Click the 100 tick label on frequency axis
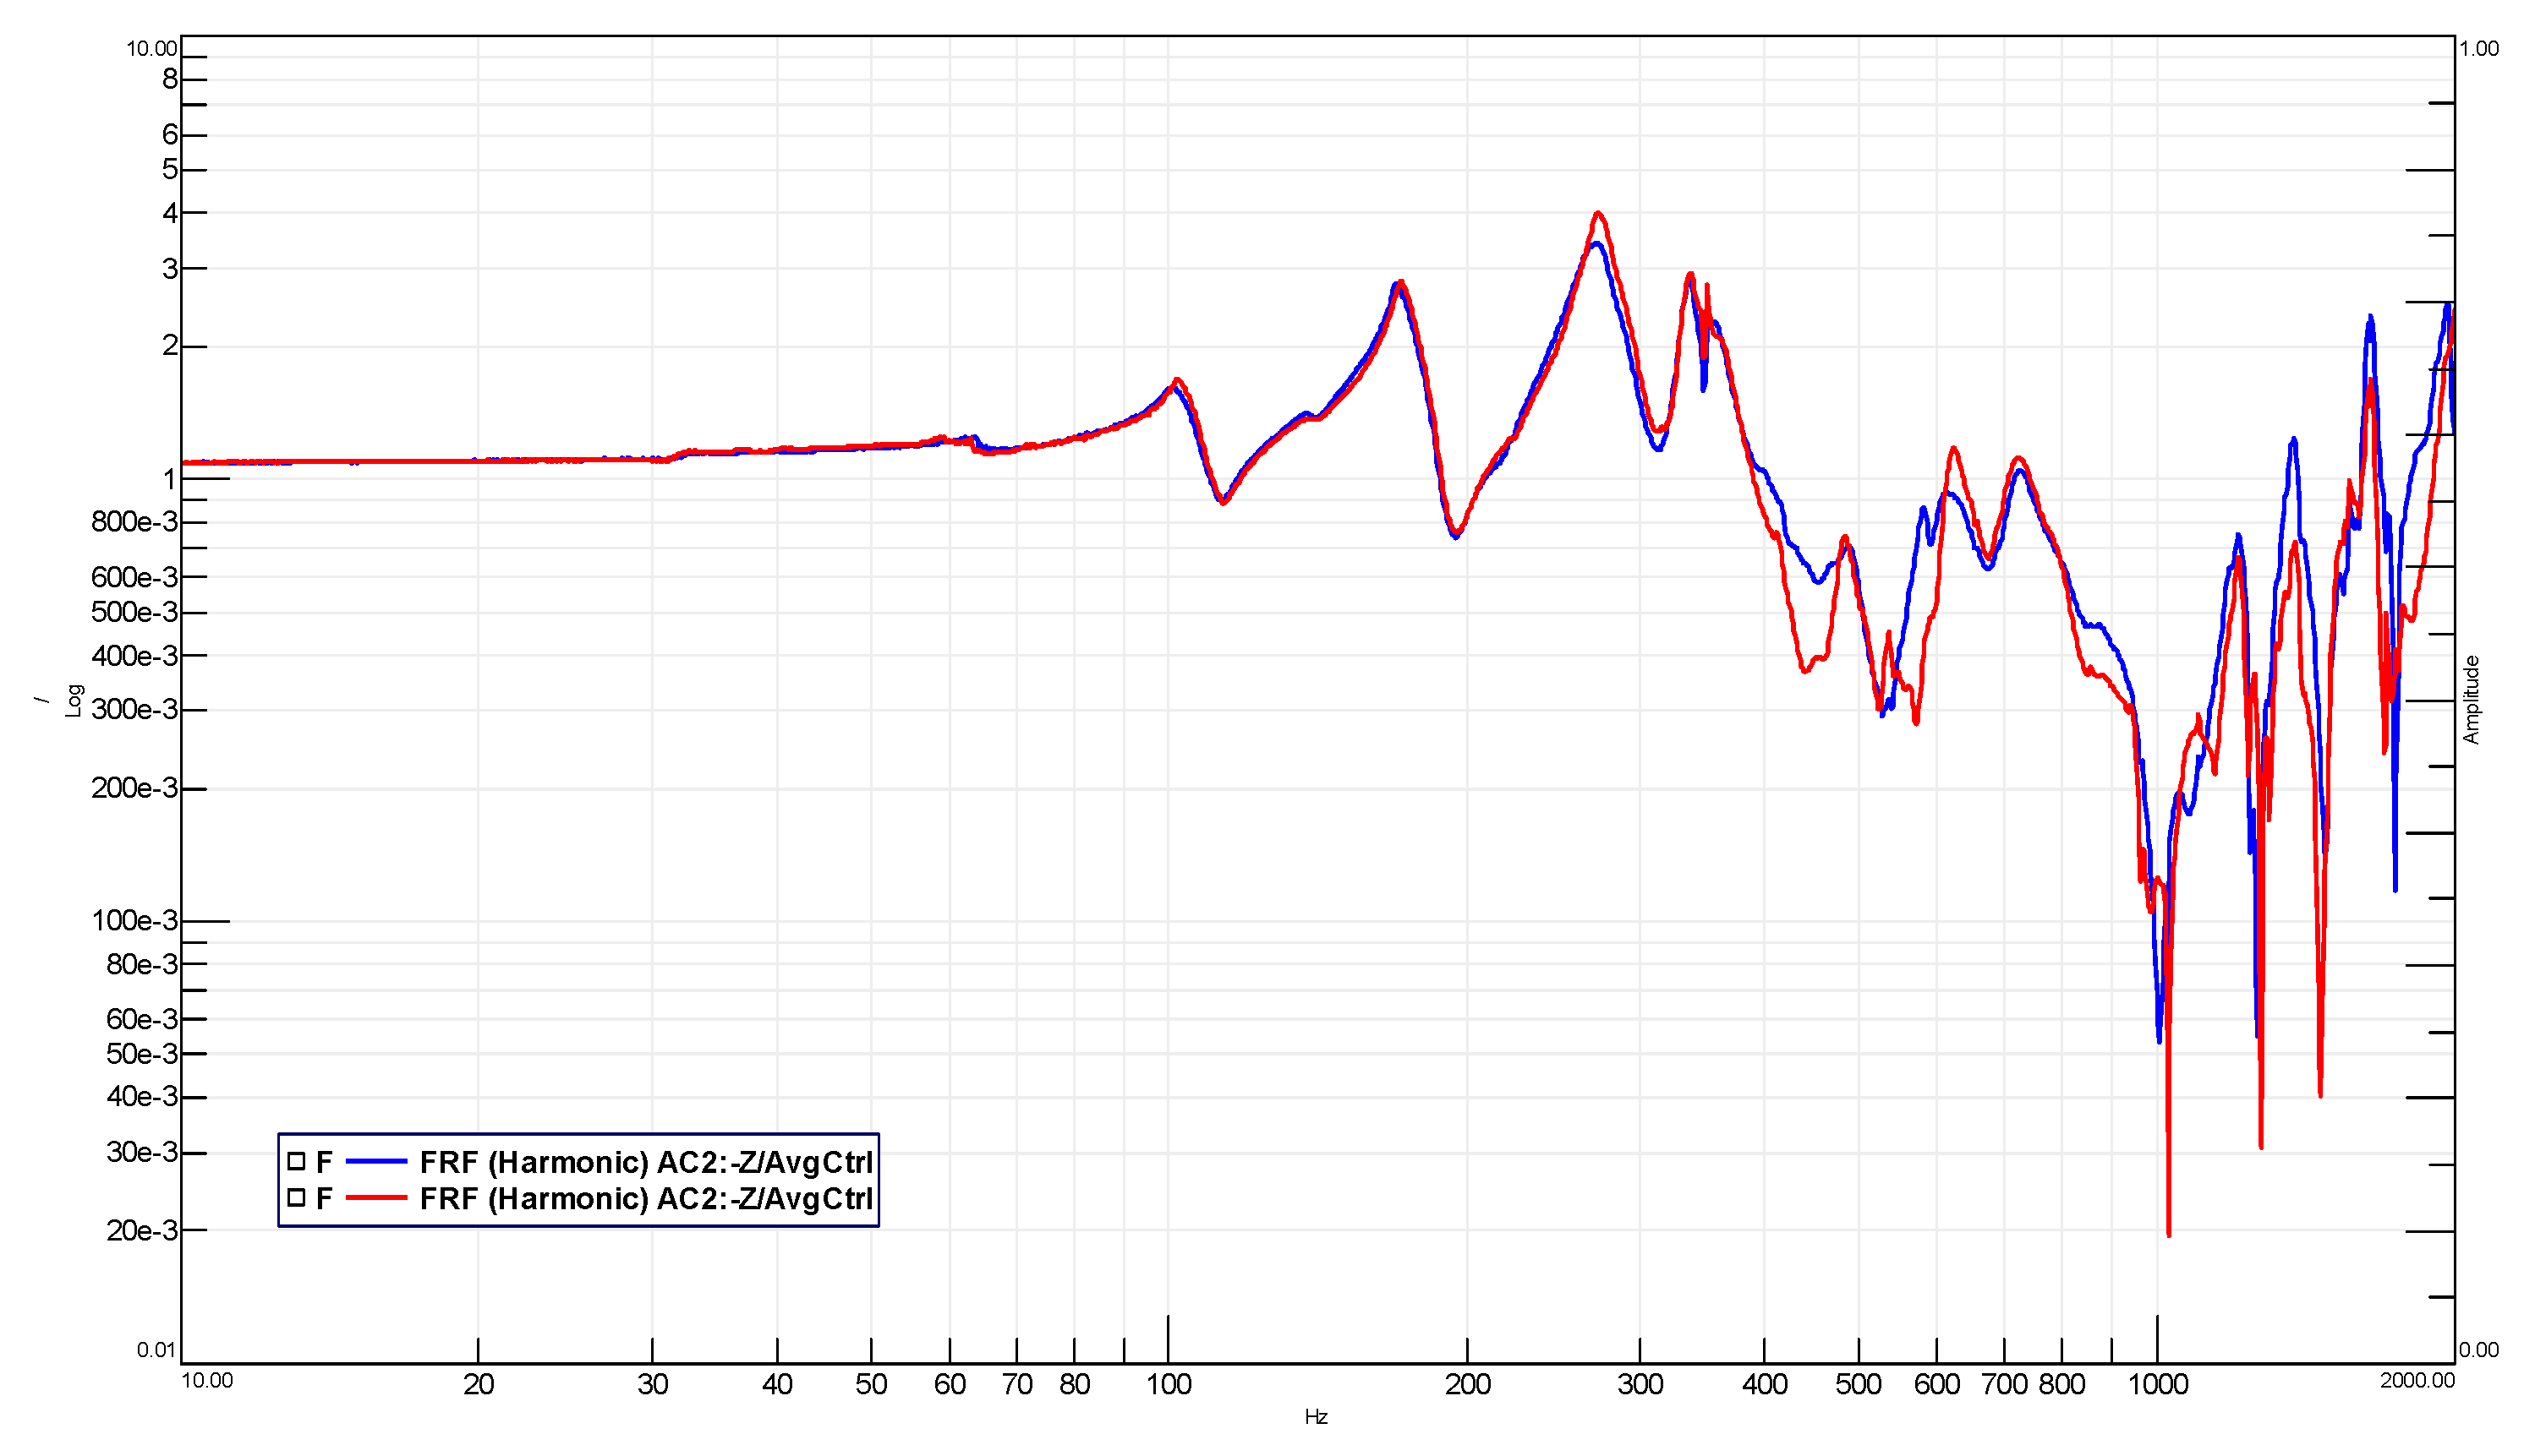This screenshot has height=1456, width=2535. coord(1169,1385)
